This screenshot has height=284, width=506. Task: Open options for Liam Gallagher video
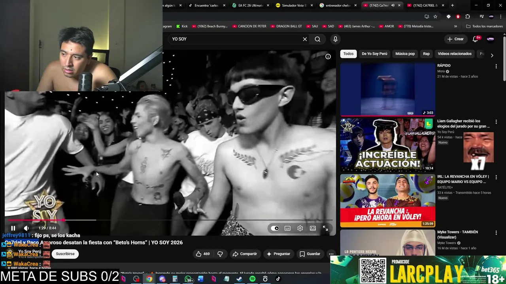click(496, 122)
